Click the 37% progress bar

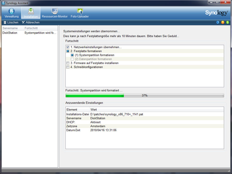pos(145,96)
